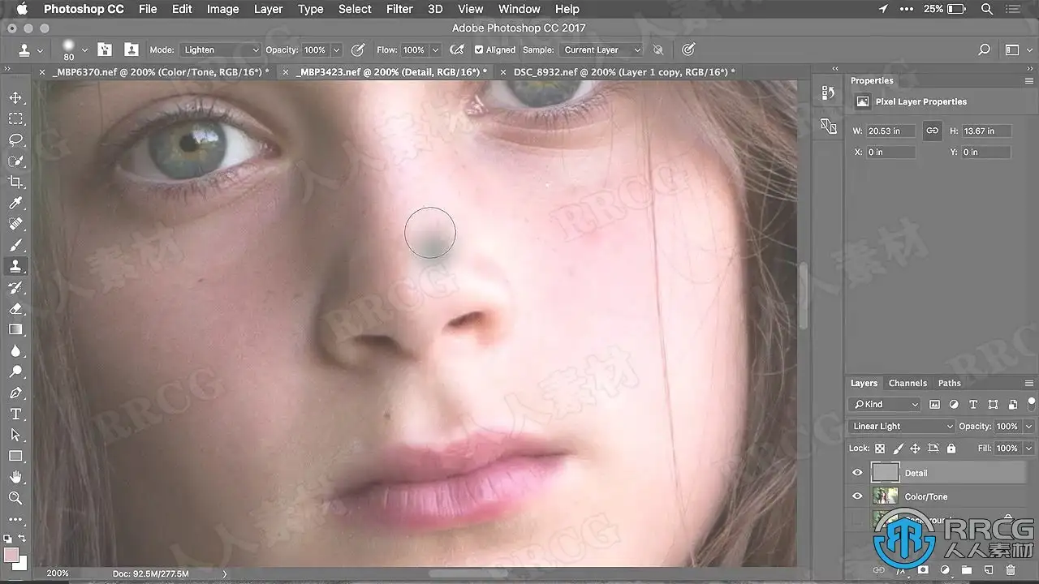Open the Sample dropdown showing Current Layer
The height and width of the screenshot is (584, 1039).
(x=601, y=50)
